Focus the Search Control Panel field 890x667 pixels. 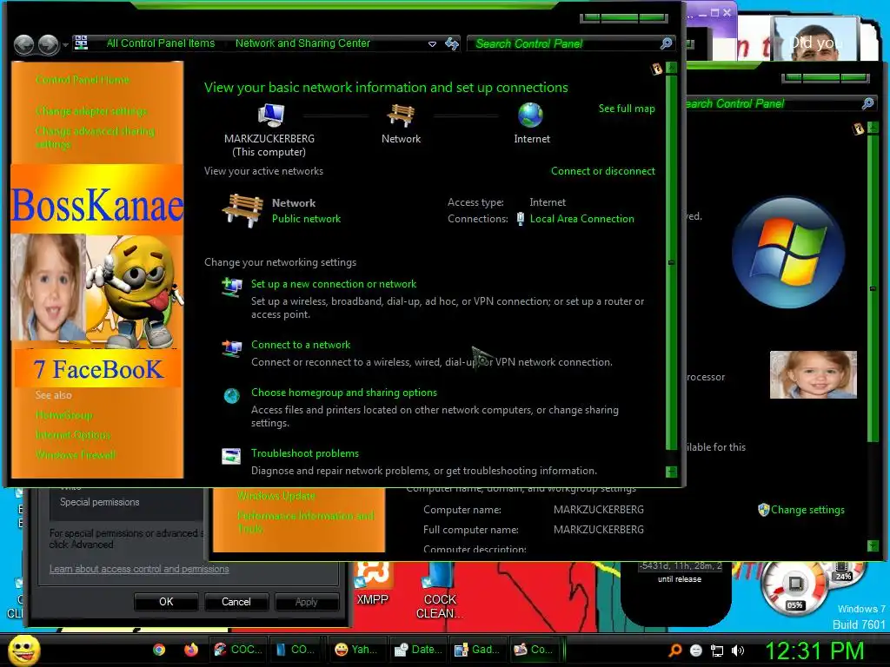(x=563, y=43)
